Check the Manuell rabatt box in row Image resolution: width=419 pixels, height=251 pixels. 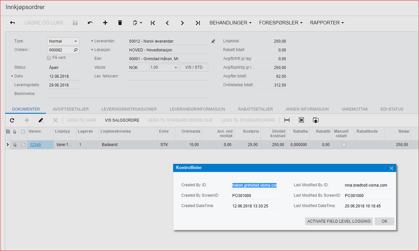coord(344,145)
